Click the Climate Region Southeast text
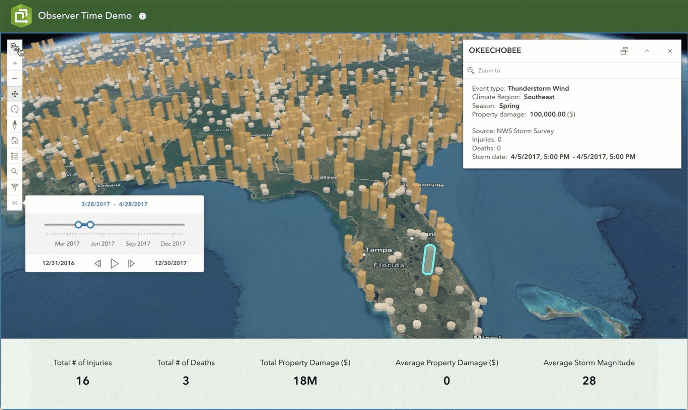Screen dimensions: 688x410 (513, 97)
